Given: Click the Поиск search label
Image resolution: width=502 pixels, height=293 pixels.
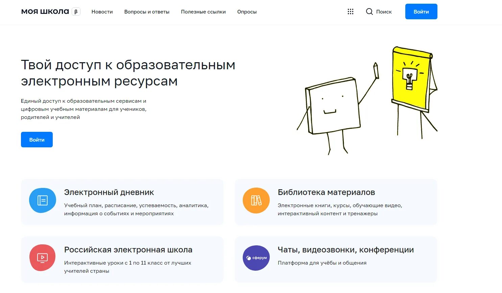Looking at the screenshot, I should click(384, 11).
